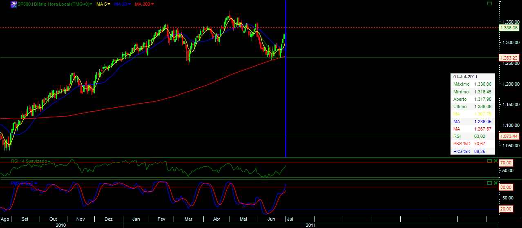Maximize the main price chart panel
Image resolution: width=522 pixels, height=228 pixels.
(x=490, y=3)
